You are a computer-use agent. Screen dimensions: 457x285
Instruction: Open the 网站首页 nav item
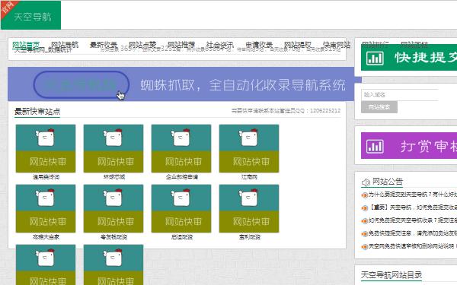tap(26, 45)
